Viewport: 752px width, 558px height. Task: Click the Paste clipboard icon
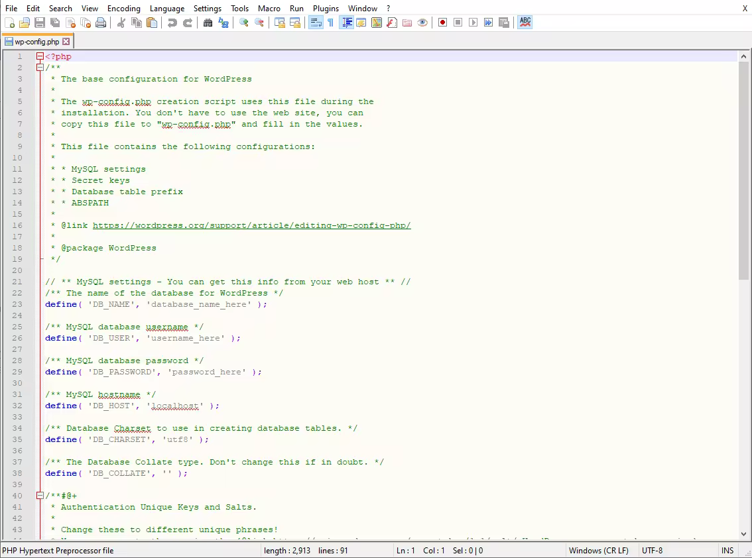152,23
